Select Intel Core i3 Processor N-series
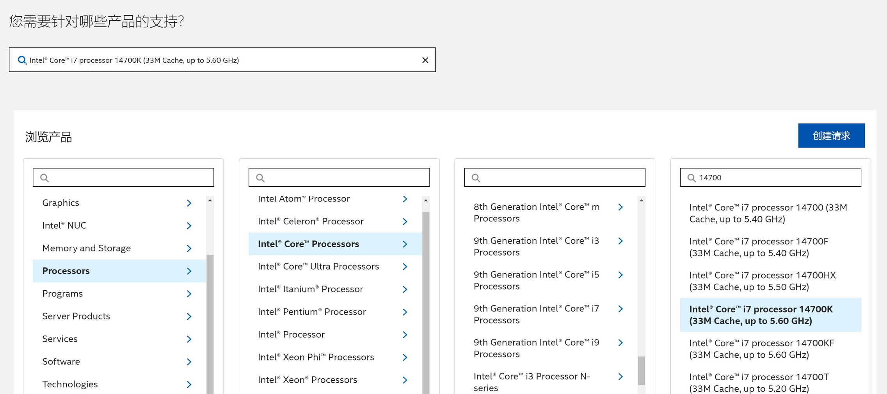The image size is (887, 394). point(551,382)
